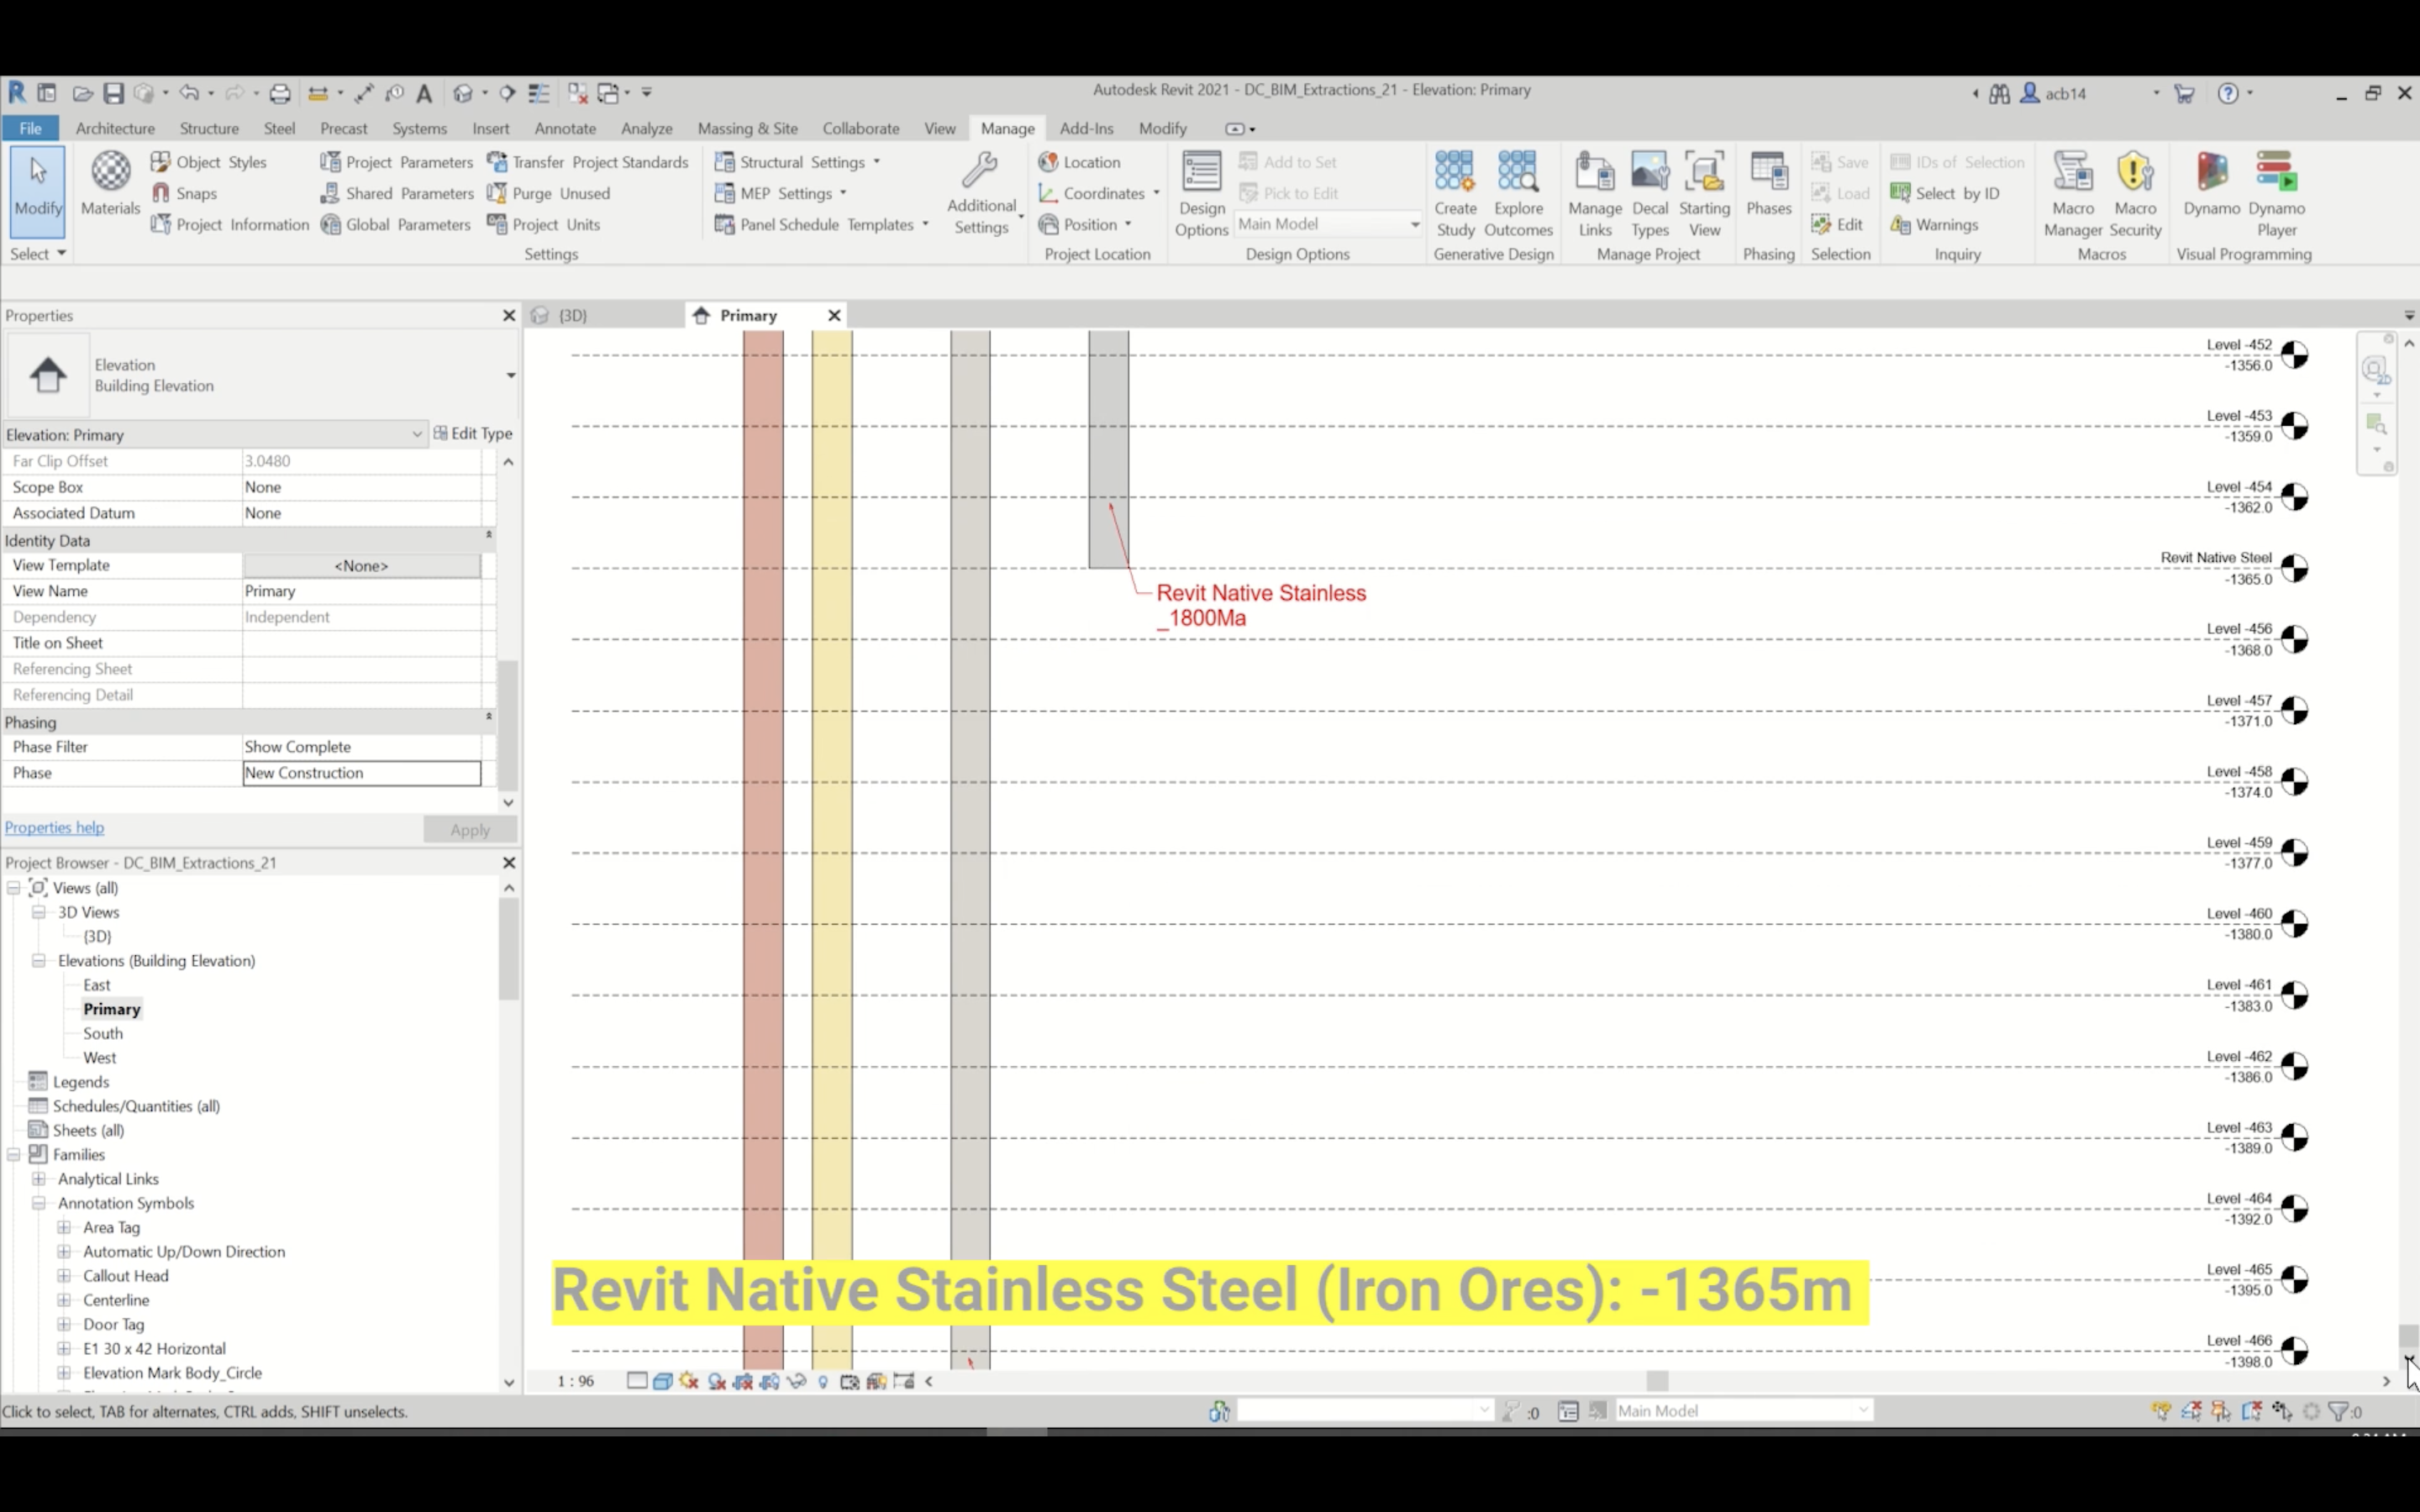Open Panel Schedule Templates dropdown
Screen dimensions: 2420x1512
tap(822, 224)
